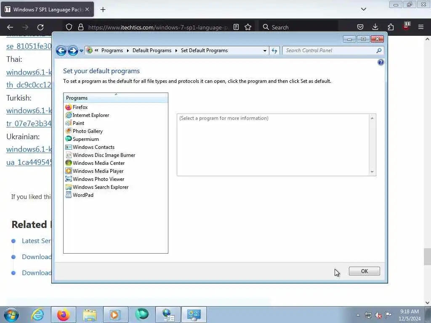Open Media Player from taskbar
This screenshot has height=323, width=431.
tap(116, 315)
